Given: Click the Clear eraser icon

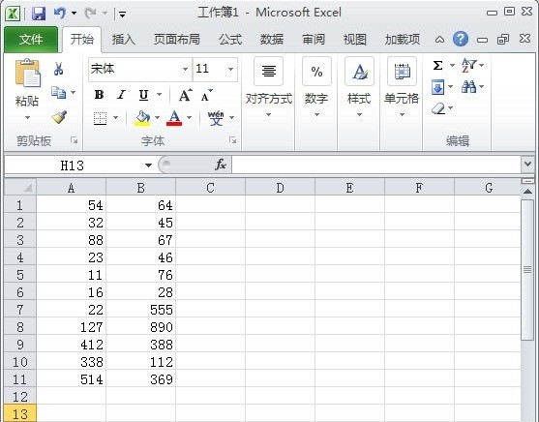Looking at the screenshot, I should tap(438, 108).
